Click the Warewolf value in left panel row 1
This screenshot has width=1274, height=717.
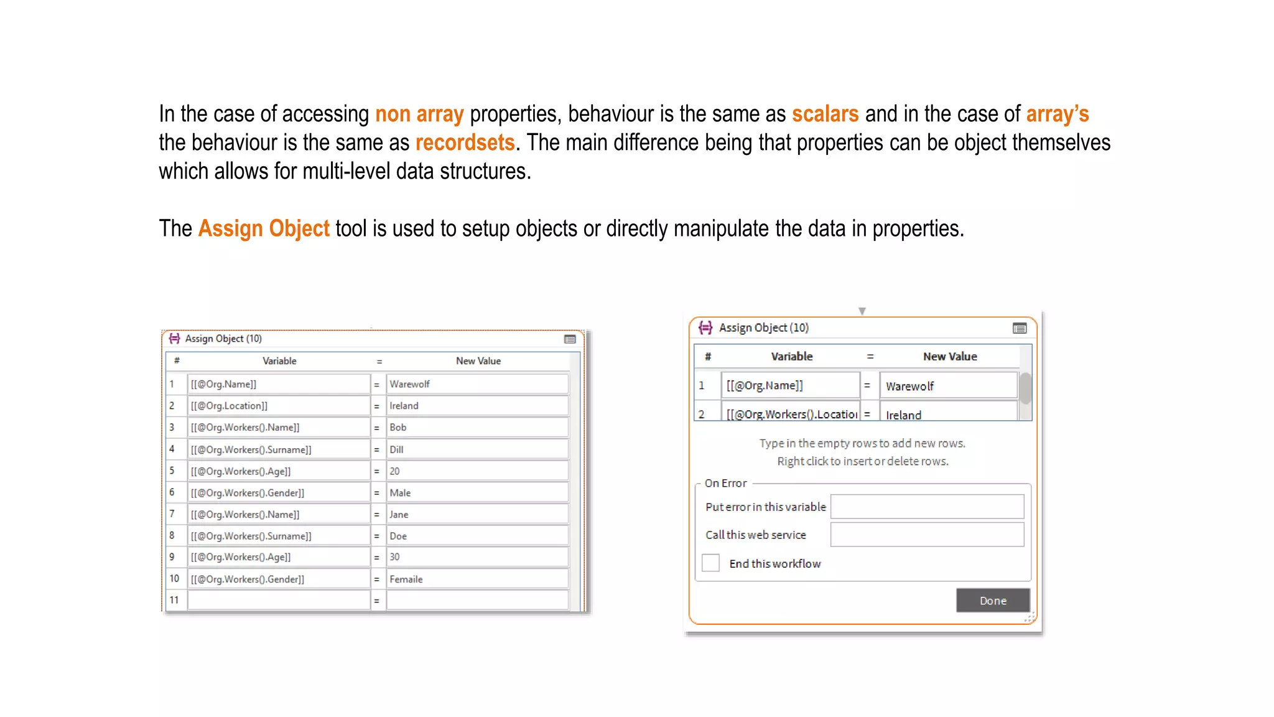point(477,384)
